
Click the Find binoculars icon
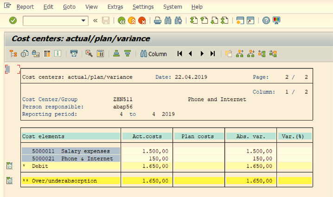[x=168, y=20]
